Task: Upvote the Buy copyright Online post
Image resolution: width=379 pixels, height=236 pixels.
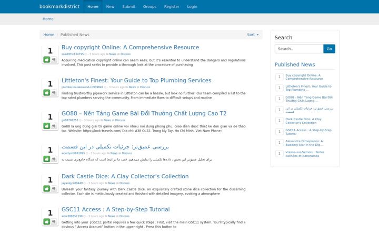Action: pyautogui.click(x=47, y=59)
